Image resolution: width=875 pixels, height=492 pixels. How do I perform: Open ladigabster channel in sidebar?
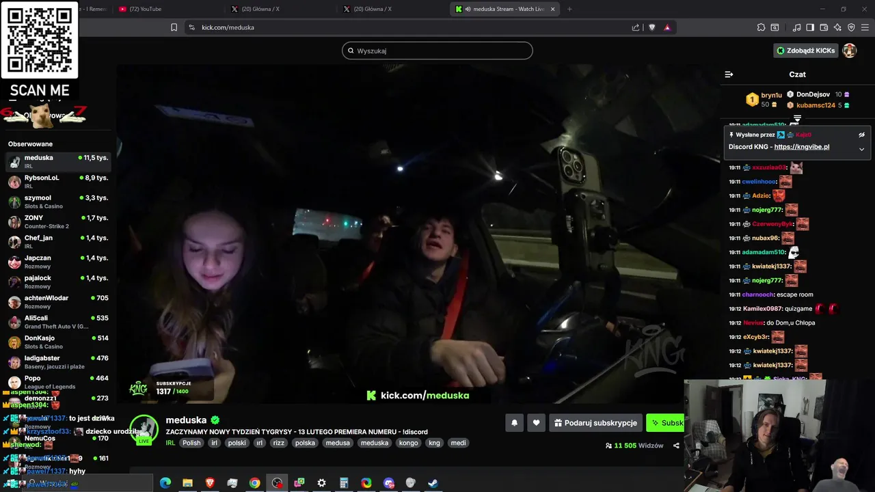click(x=58, y=362)
